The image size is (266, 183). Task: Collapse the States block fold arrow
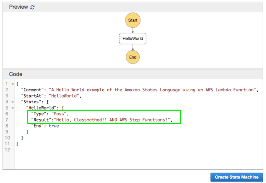click(x=13, y=102)
